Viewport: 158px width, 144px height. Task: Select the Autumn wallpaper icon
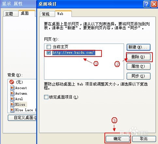(12, 93)
